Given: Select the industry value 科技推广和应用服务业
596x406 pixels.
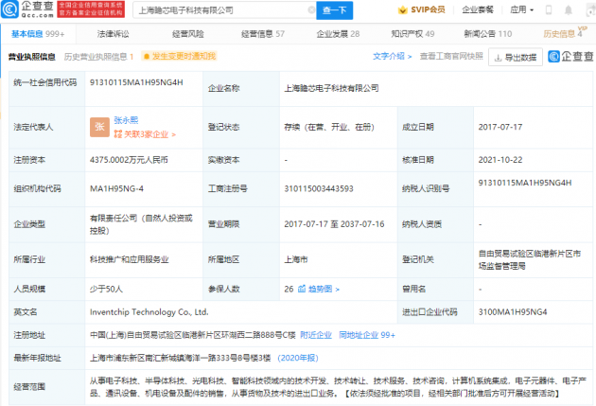Looking at the screenshot, I should click(129, 259).
